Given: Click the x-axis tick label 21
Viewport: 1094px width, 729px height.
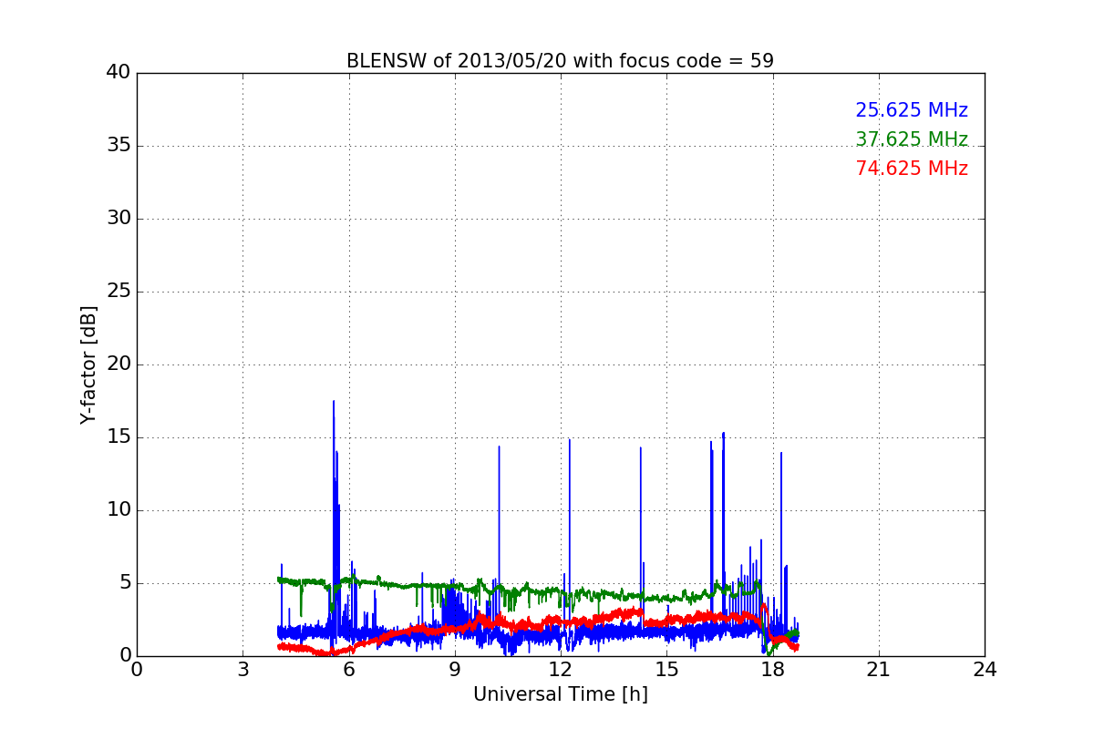Looking at the screenshot, I should 879,669.
